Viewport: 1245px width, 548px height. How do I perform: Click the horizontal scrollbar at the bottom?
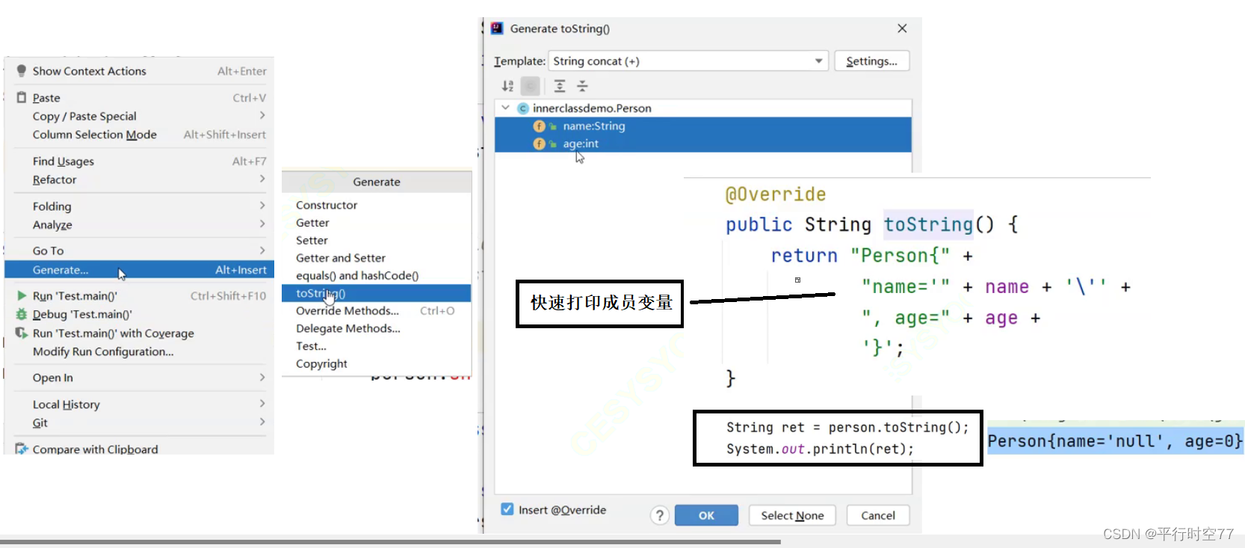pyautogui.click(x=390, y=541)
